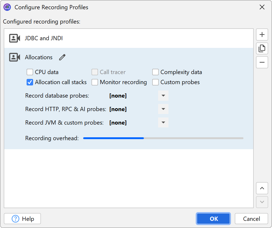Select the JDBC and JNDI profile
The width and height of the screenshot is (272, 228).
pos(44,38)
